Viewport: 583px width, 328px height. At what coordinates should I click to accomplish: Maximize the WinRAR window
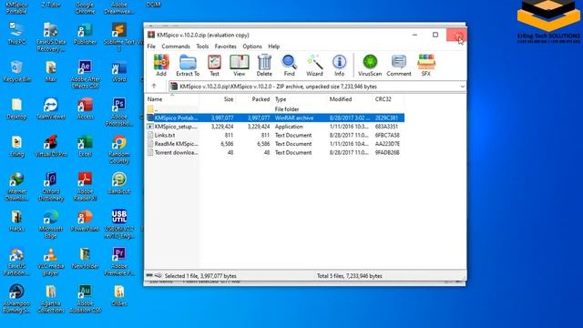tap(435, 35)
